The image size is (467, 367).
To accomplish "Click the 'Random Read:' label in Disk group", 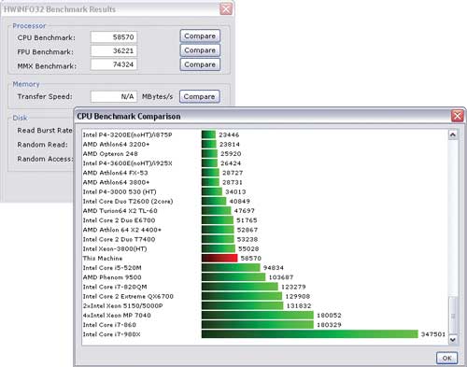I will tap(42, 145).
